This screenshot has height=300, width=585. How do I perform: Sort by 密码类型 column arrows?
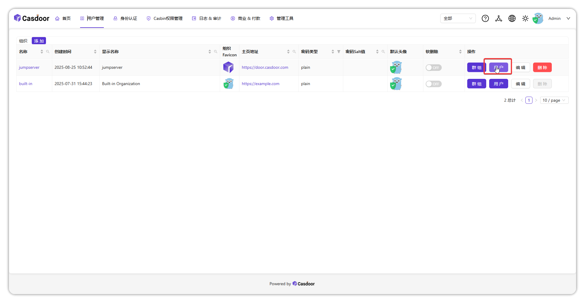333,52
